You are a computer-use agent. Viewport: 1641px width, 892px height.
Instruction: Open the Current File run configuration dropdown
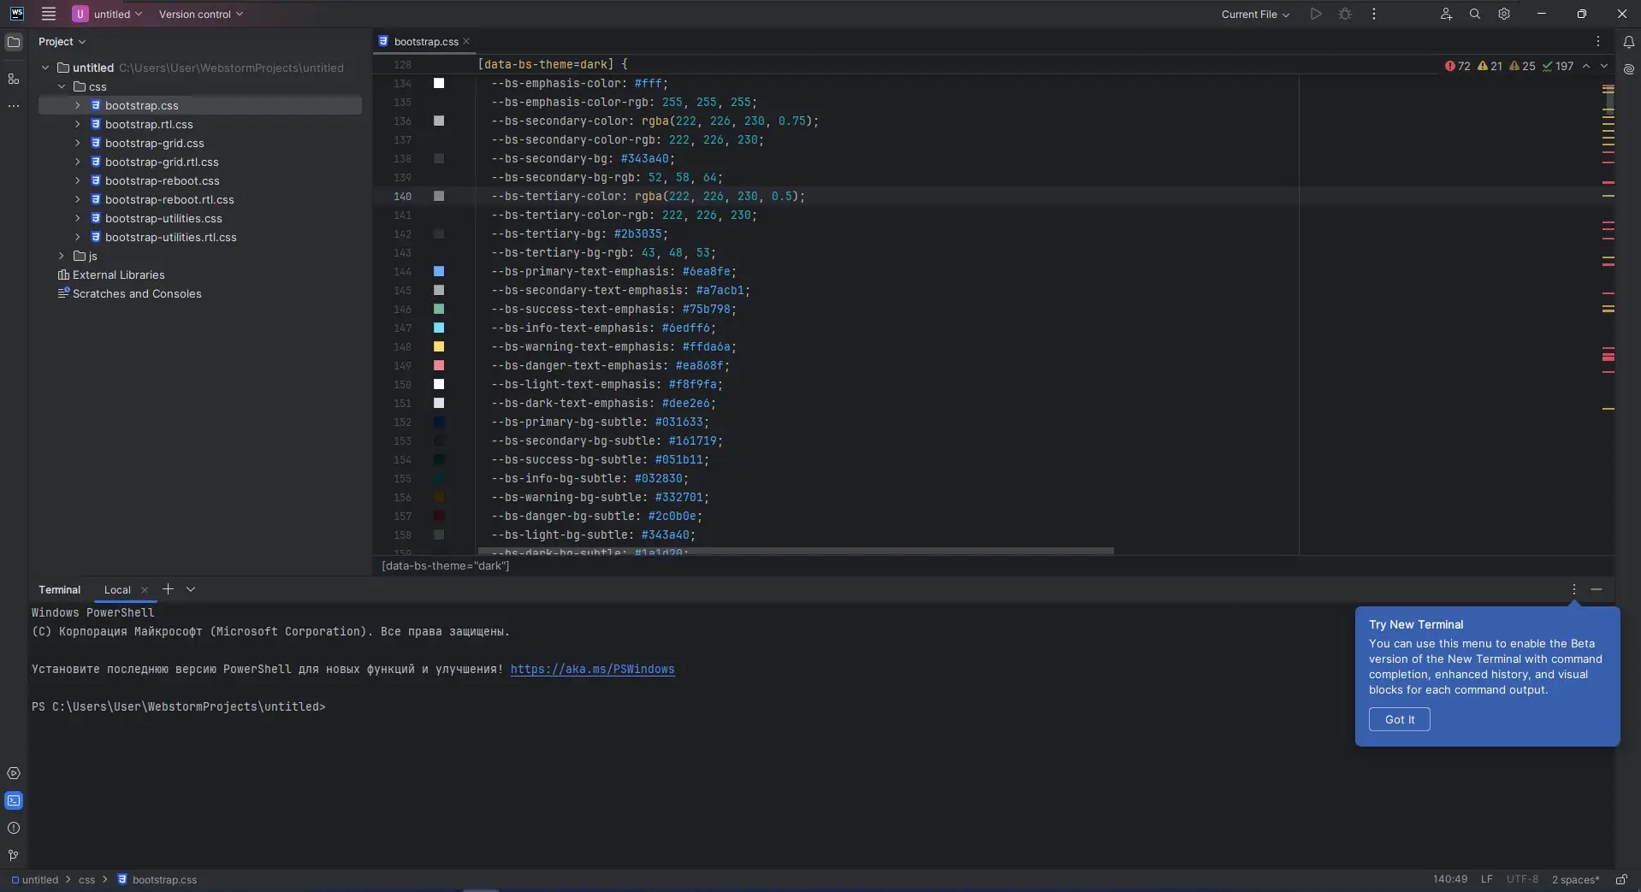(x=1255, y=15)
